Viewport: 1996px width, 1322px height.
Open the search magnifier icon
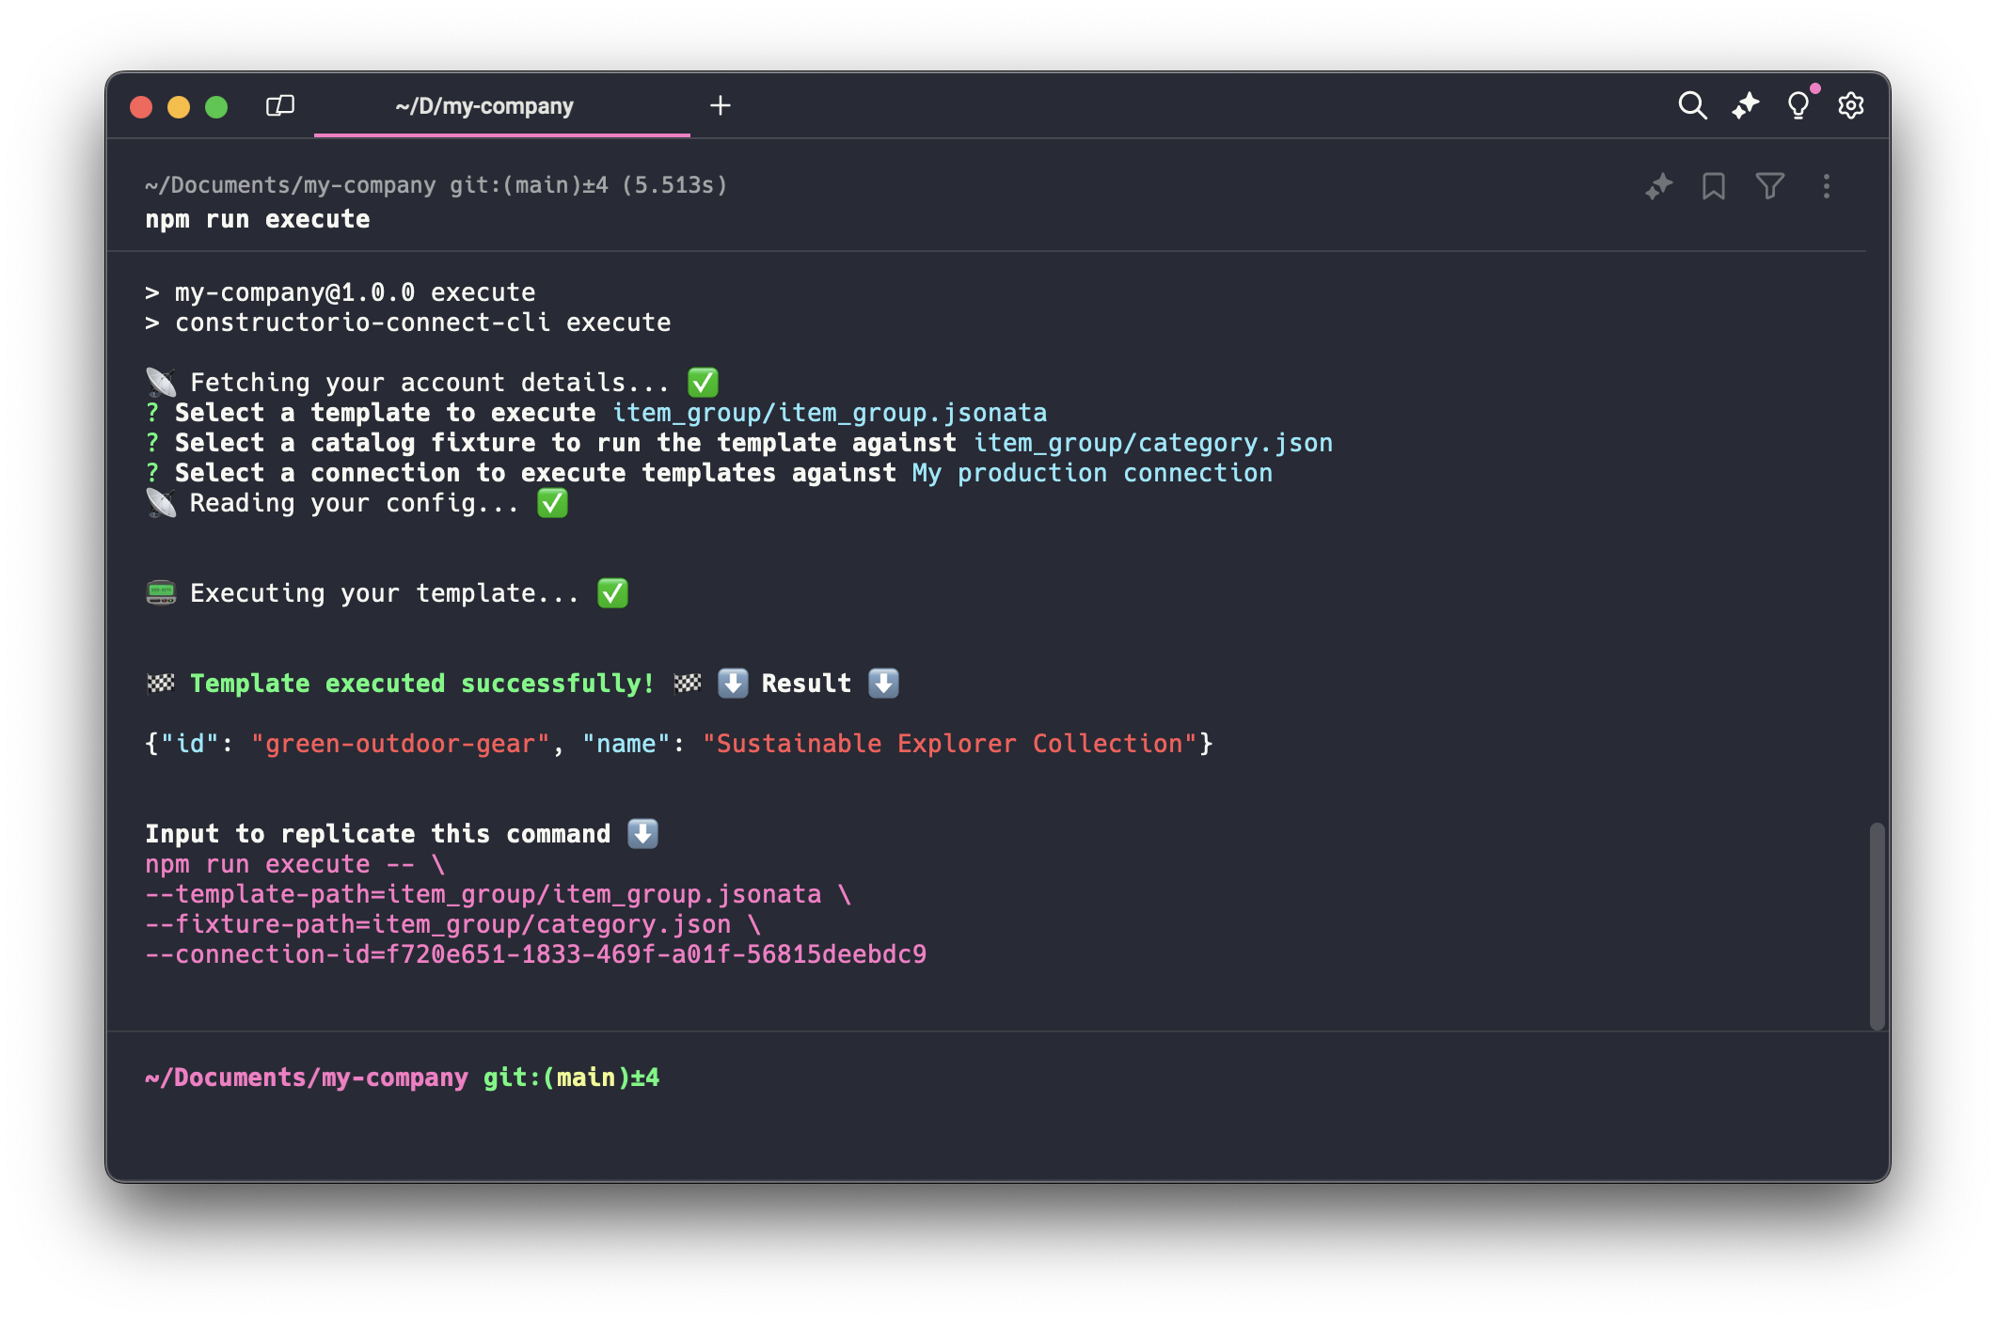tap(1692, 105)
